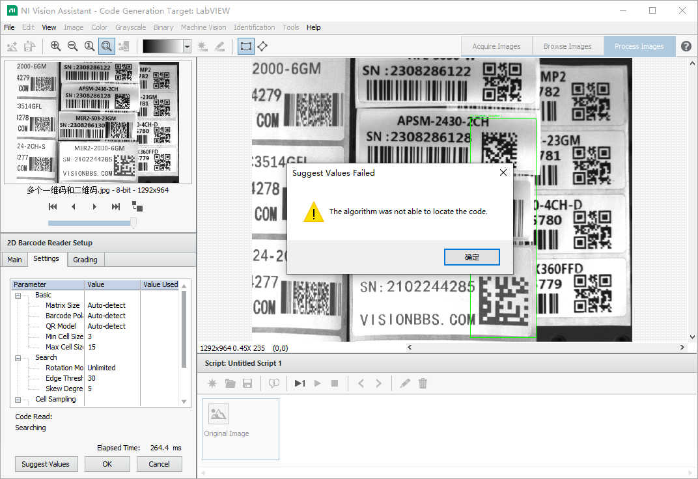Close the Suggest Values Failed dialog
698x479 pixels.
click(x=503, y=172)
